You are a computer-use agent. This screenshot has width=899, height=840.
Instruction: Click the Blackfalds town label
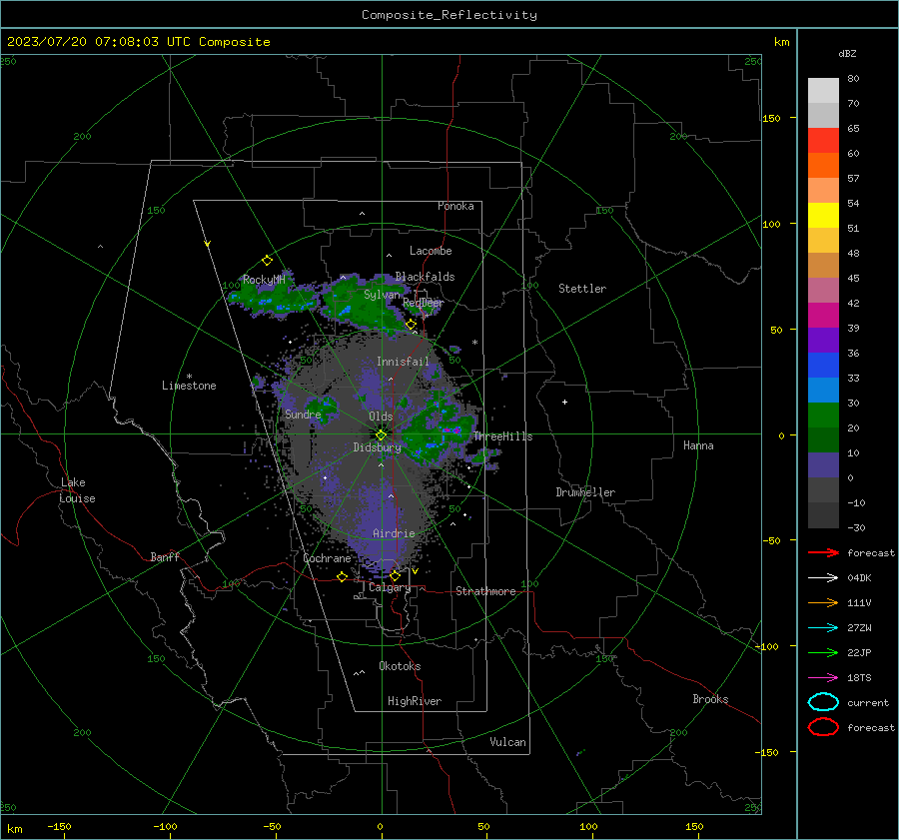[425, 277]
